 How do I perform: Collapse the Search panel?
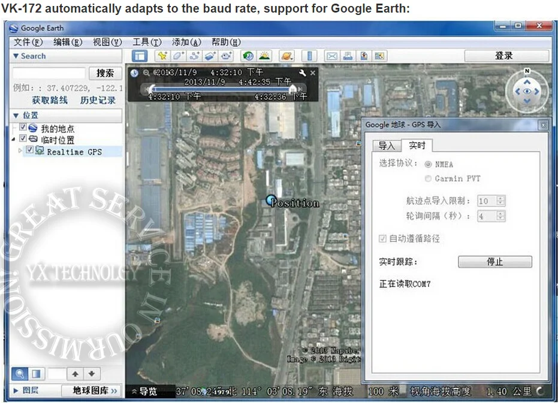tap(16, 56)
